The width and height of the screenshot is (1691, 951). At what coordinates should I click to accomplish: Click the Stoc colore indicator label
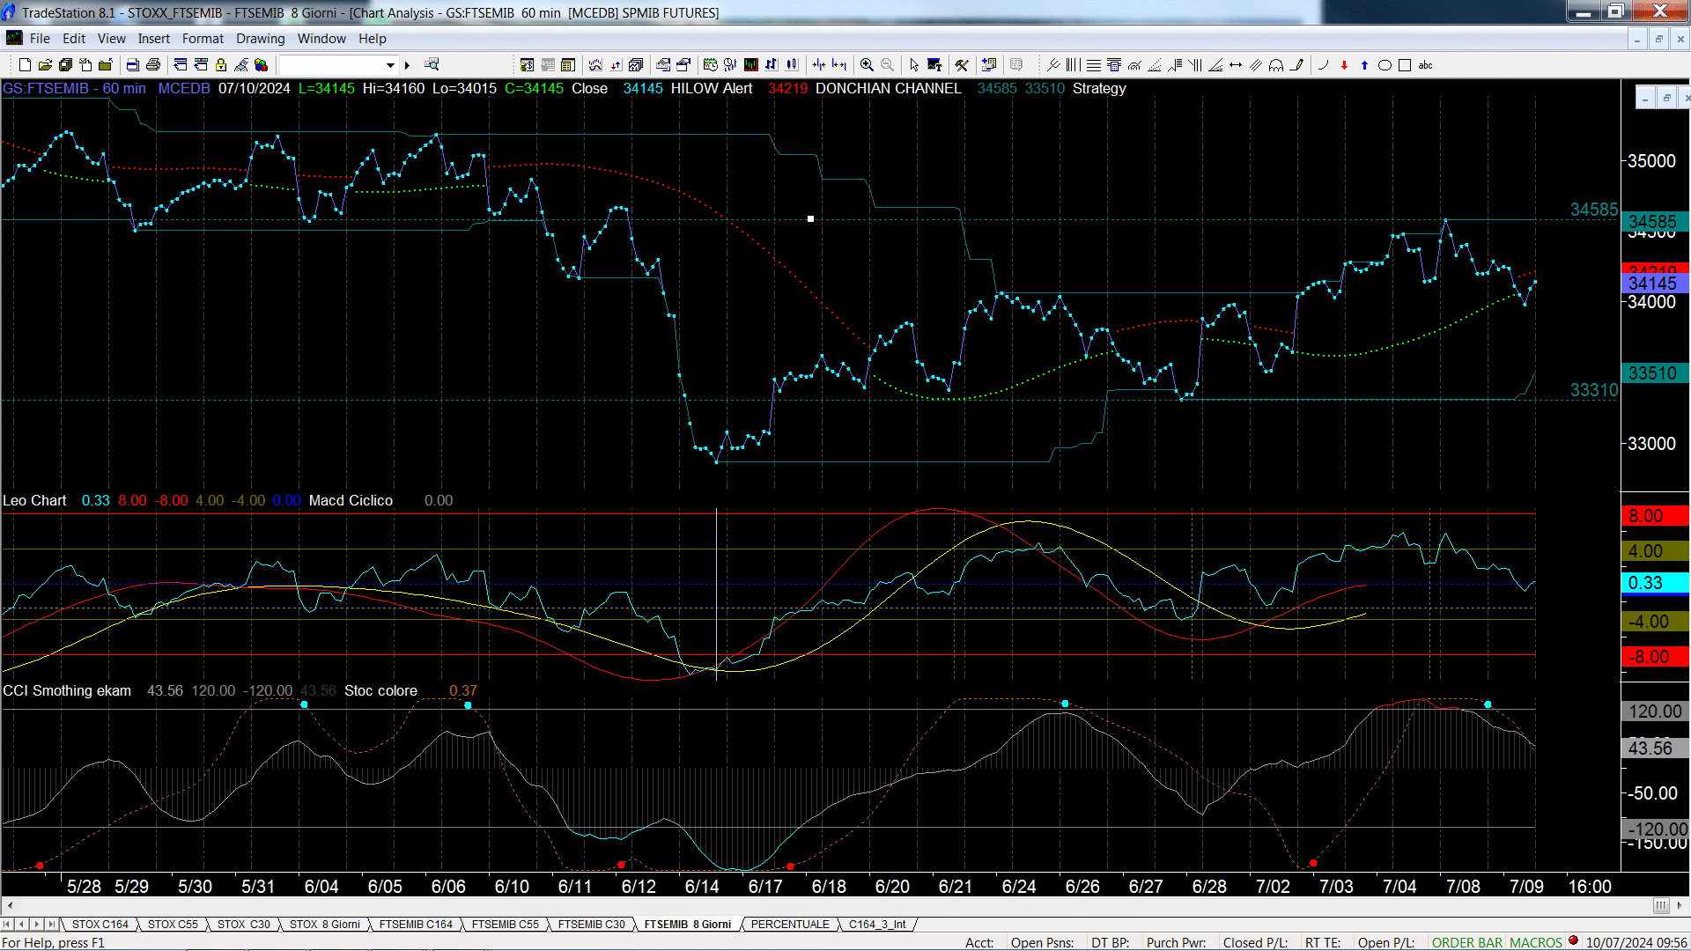point(380,690)
